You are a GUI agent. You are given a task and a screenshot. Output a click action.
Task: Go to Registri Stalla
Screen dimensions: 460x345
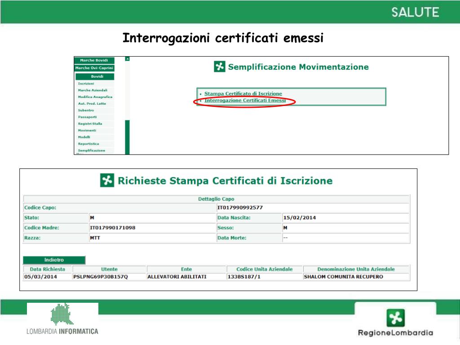(90, 124)
